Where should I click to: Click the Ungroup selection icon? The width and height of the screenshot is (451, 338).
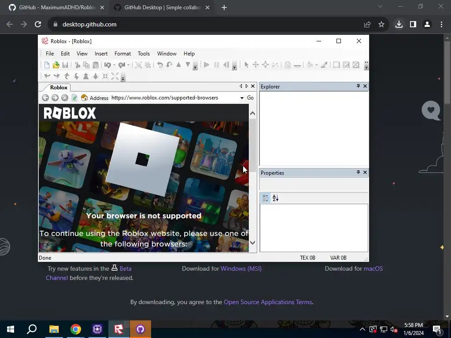(148, 65)
